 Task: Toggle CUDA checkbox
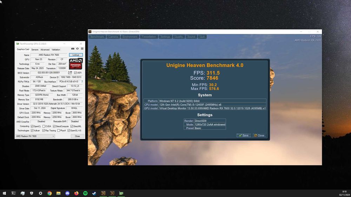(x=44, y=126)
